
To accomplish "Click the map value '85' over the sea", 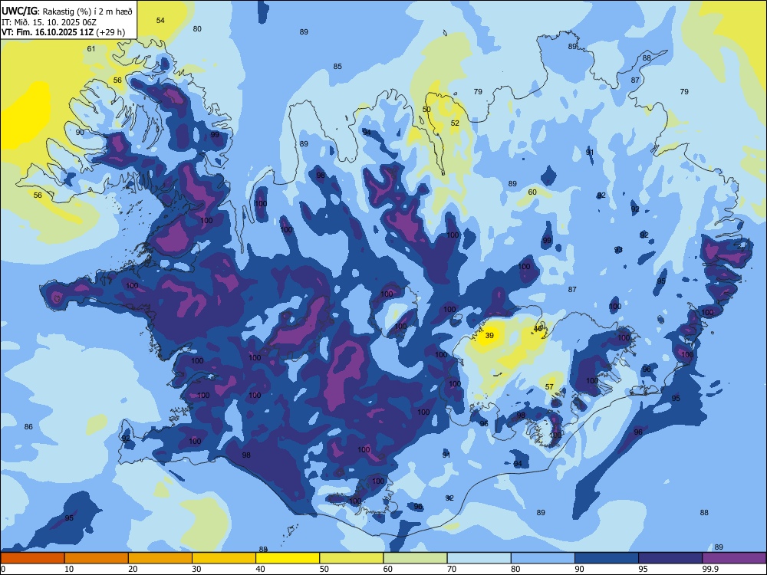I will (x=337, y=66).
